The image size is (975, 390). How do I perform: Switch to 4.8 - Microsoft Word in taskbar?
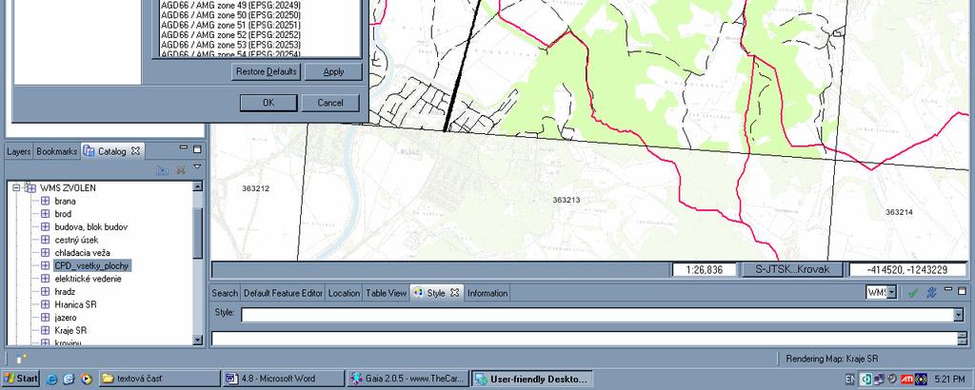pos(284,379)
